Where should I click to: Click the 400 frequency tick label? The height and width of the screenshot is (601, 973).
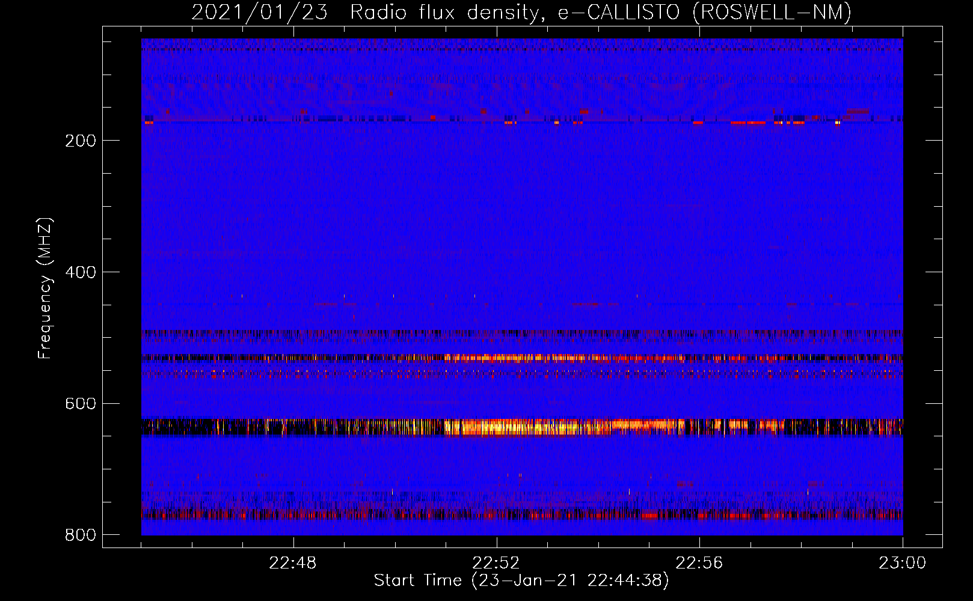click(81, 272)
